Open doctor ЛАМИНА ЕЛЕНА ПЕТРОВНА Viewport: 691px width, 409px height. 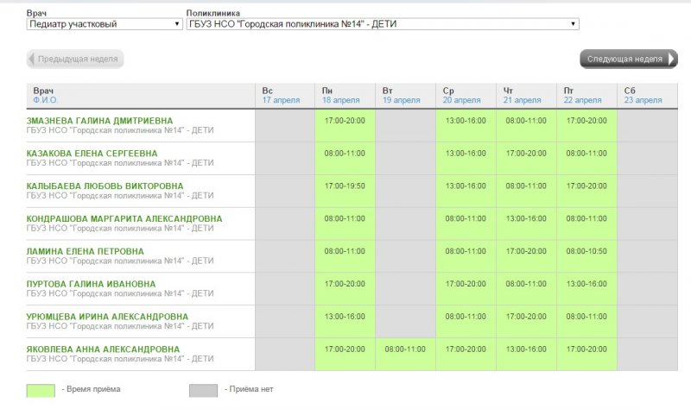(85, 251)
